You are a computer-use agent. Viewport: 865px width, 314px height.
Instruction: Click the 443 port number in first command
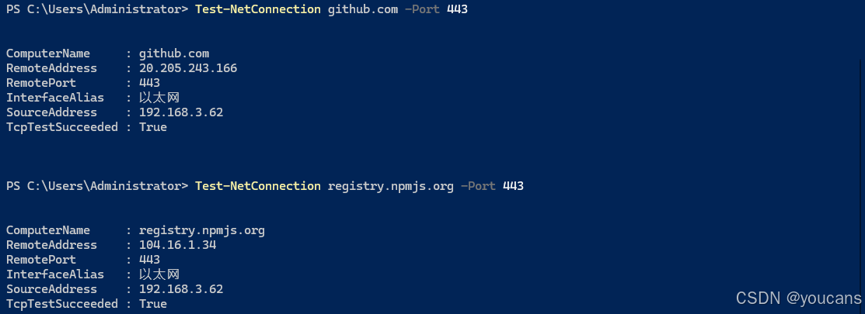(x=457, y=9)
